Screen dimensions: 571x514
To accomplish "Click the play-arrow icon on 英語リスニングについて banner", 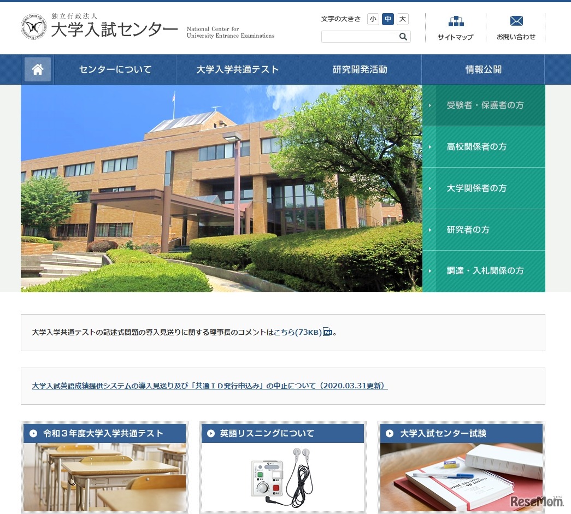I will 210,433.
